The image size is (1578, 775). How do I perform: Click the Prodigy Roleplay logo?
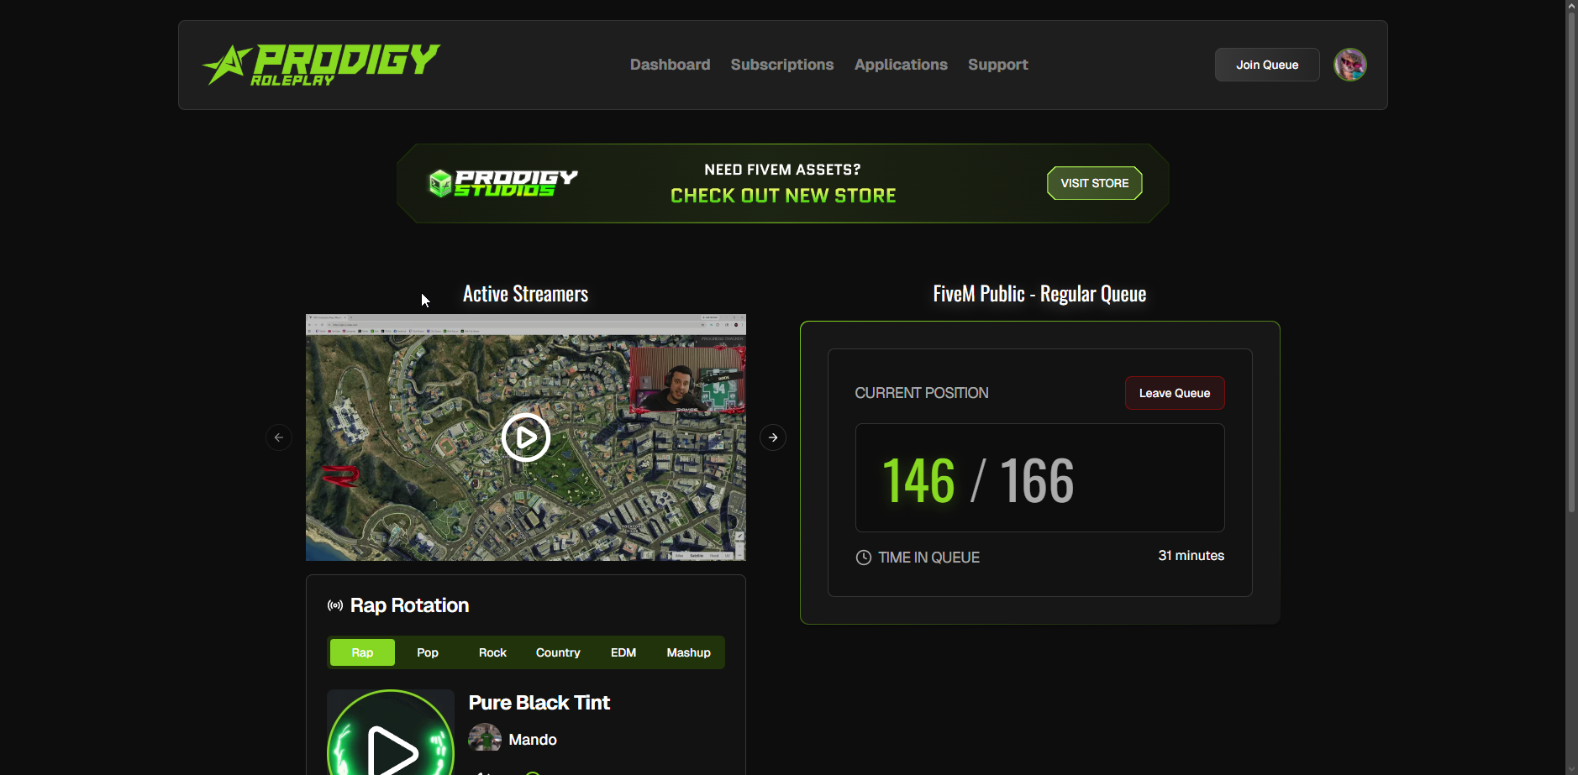[x=321, y=65]
